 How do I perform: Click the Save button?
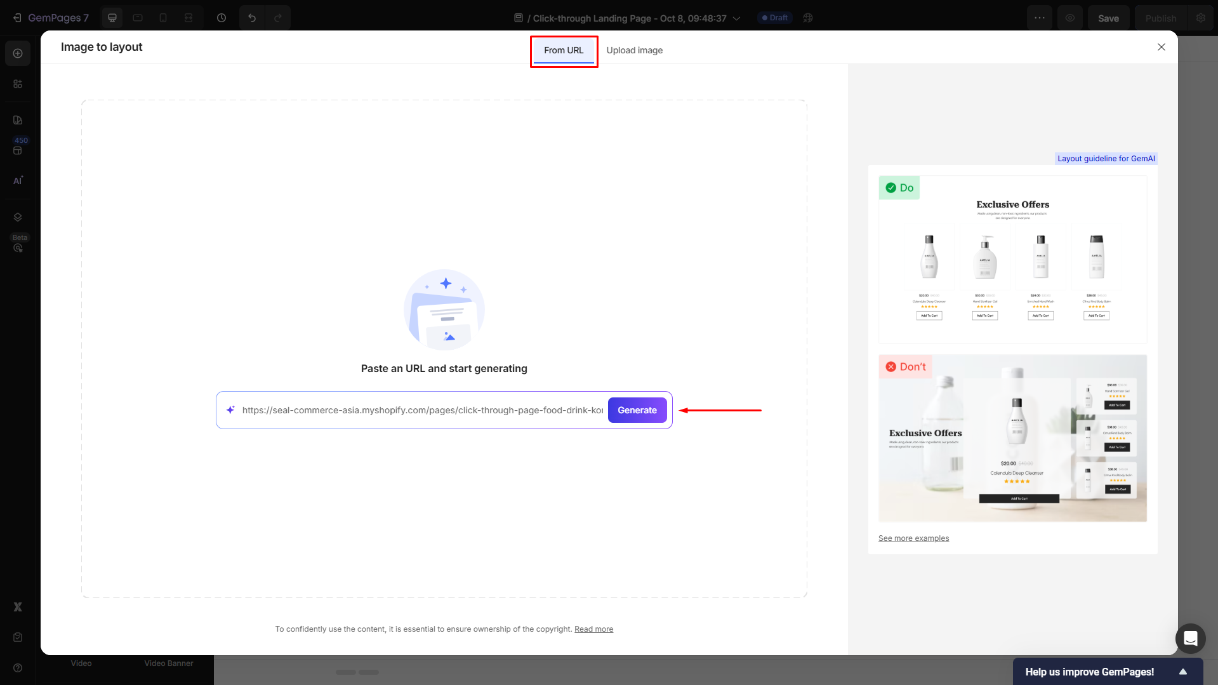point(1108,18)
